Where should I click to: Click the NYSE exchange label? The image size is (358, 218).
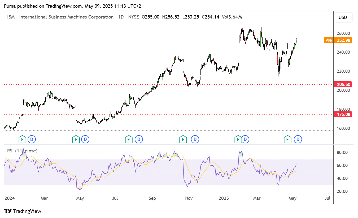click(x=134, y=17)
